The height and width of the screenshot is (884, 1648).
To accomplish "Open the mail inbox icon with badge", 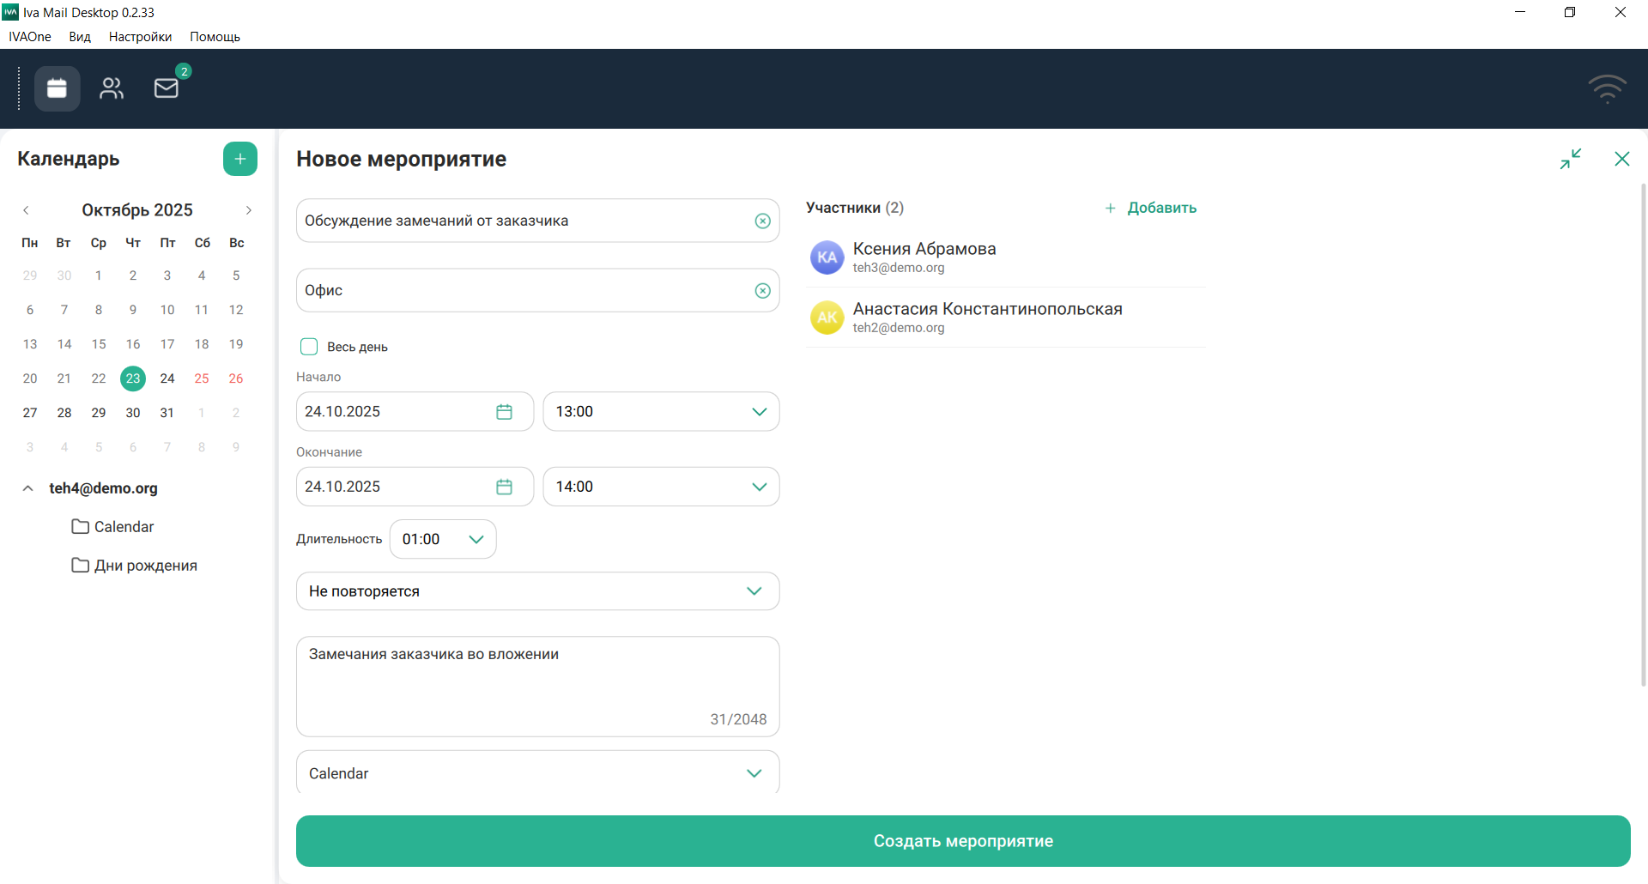I will (167, 88).
